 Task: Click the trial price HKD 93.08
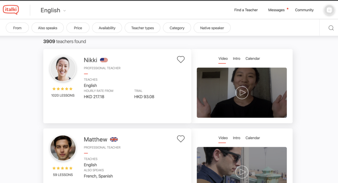click(144, 97)
